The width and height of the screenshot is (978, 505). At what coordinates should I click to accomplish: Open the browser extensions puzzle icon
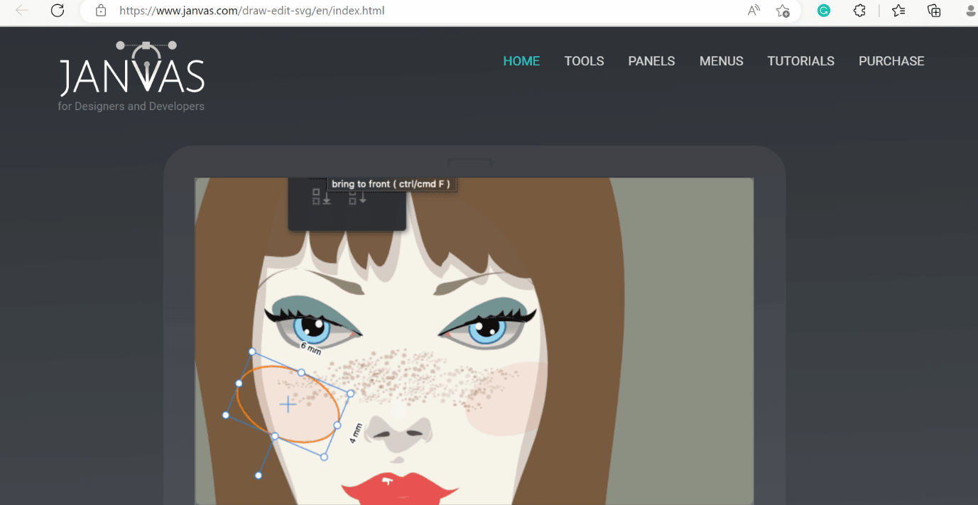pos(859,11)
